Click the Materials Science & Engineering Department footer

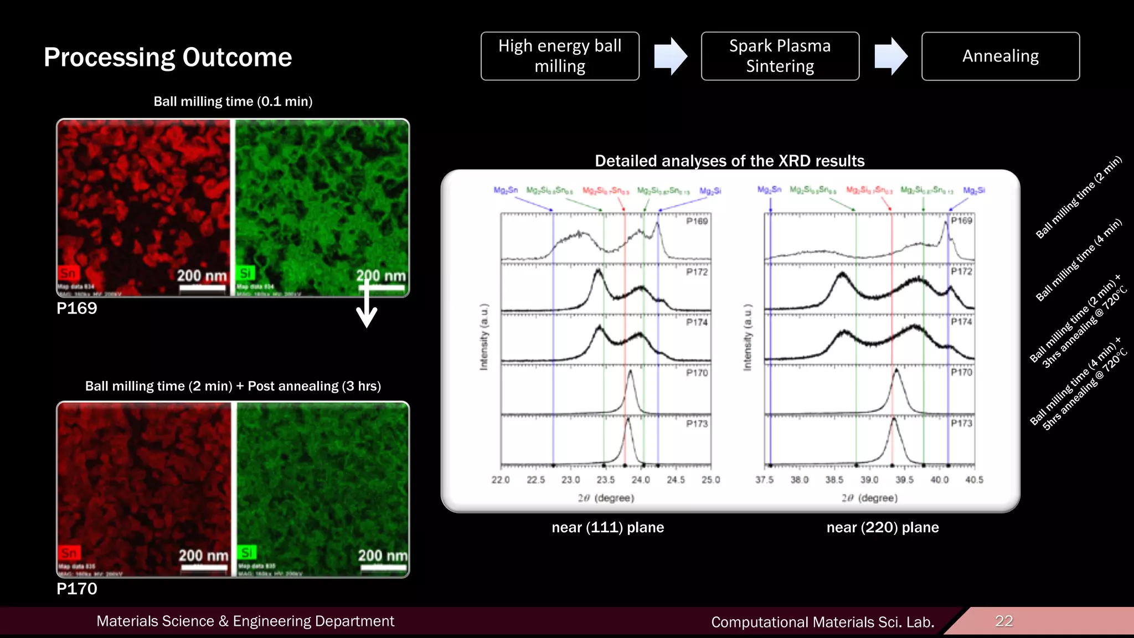point(245,621)
